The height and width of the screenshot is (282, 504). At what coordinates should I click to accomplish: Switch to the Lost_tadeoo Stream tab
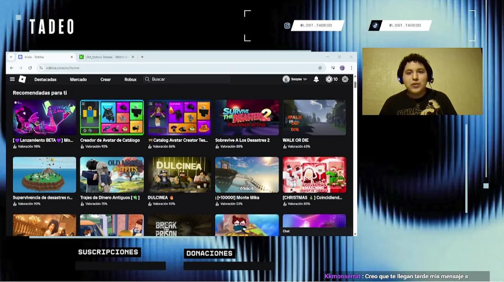[x=106, y=57]
